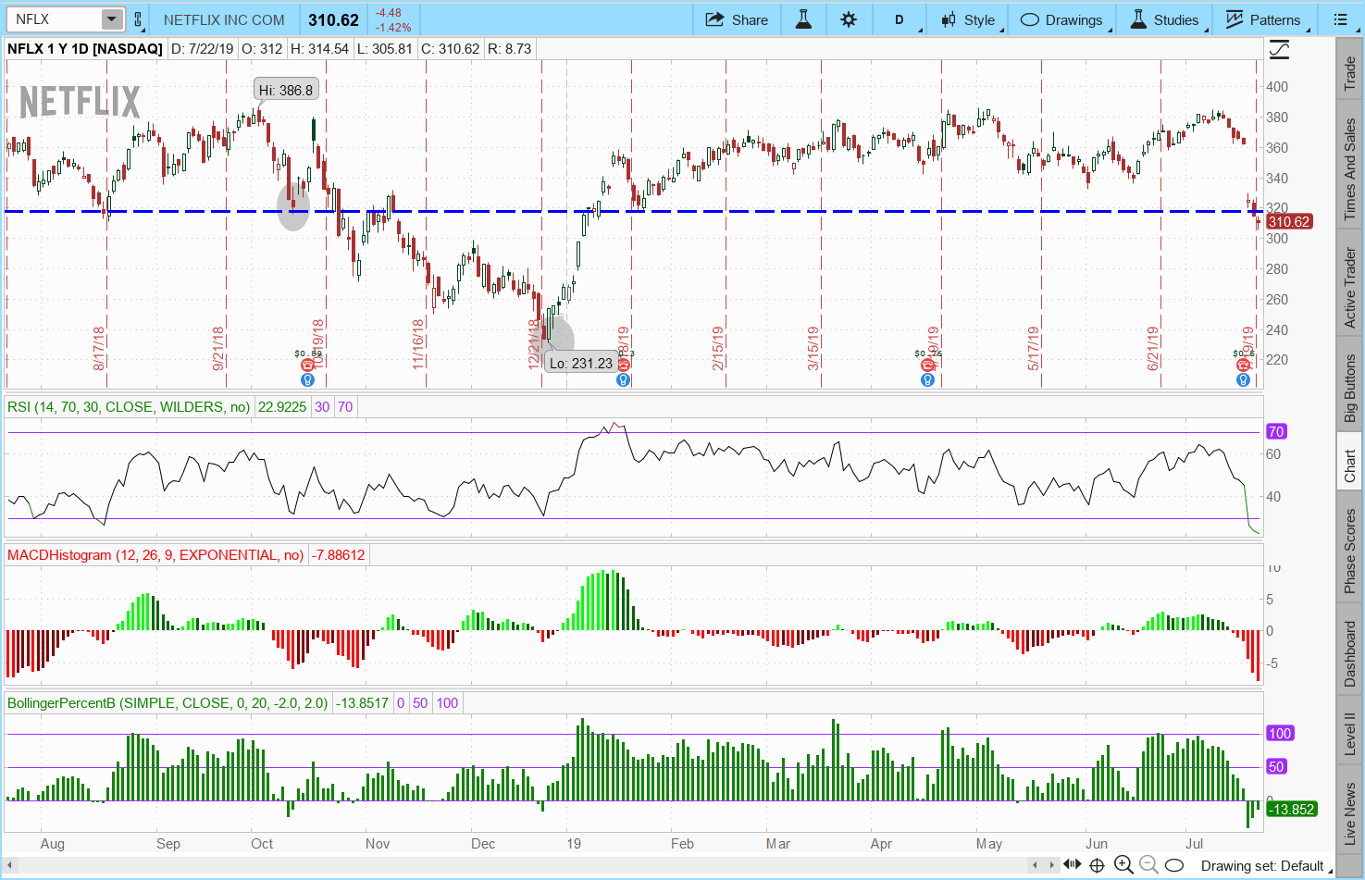Click the RSI study label
Screen dimensions: 1365x880
pyautogui.click(x=129, y=406)
